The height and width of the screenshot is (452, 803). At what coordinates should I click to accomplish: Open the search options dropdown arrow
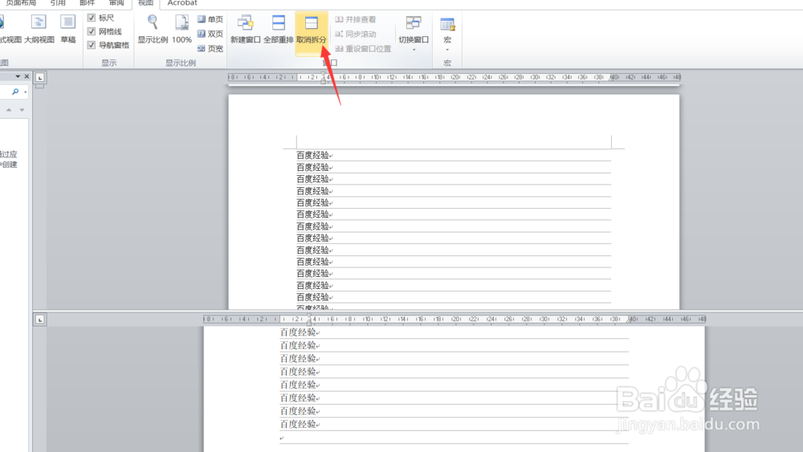click(25, 92)
